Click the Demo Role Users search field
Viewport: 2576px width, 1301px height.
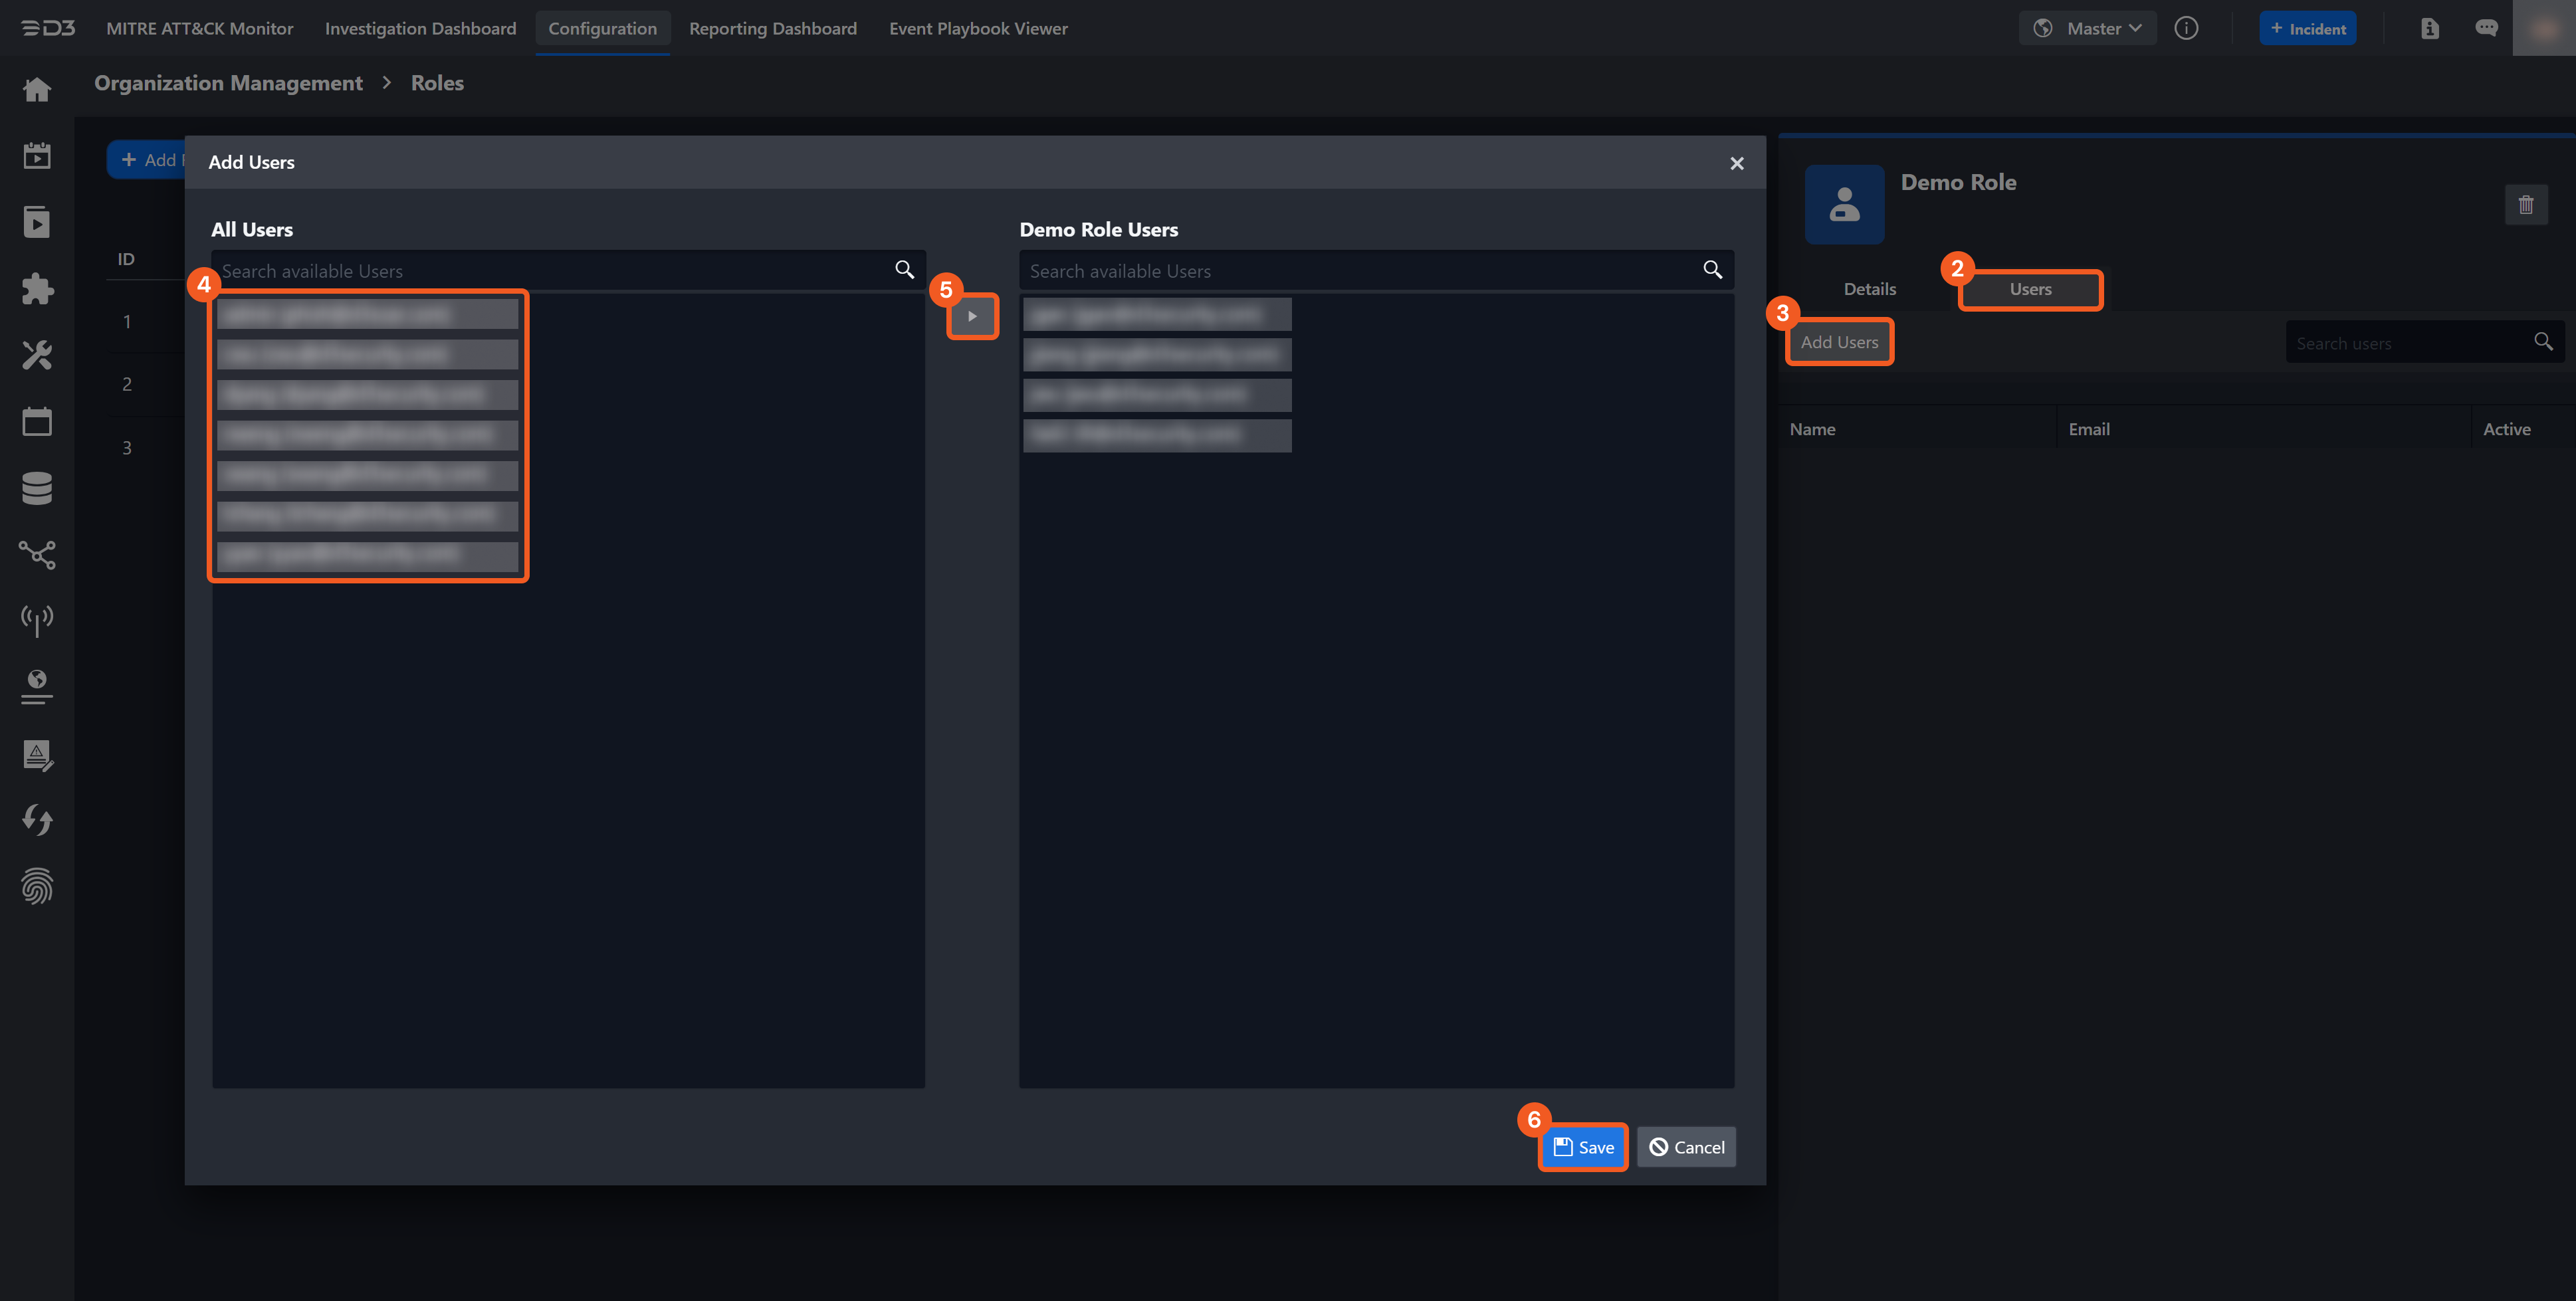click(1363, 271)
